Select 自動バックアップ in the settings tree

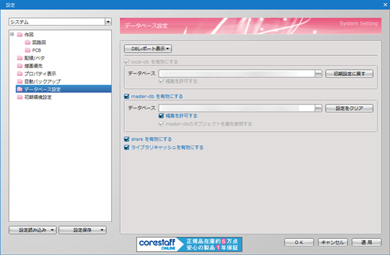pyautogui.click(x=42, y=82)
